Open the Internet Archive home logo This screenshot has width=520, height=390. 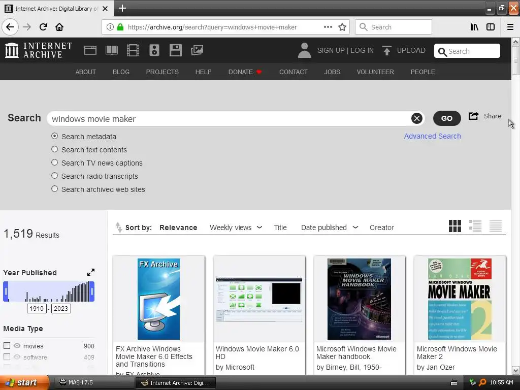tap(39, 50)
